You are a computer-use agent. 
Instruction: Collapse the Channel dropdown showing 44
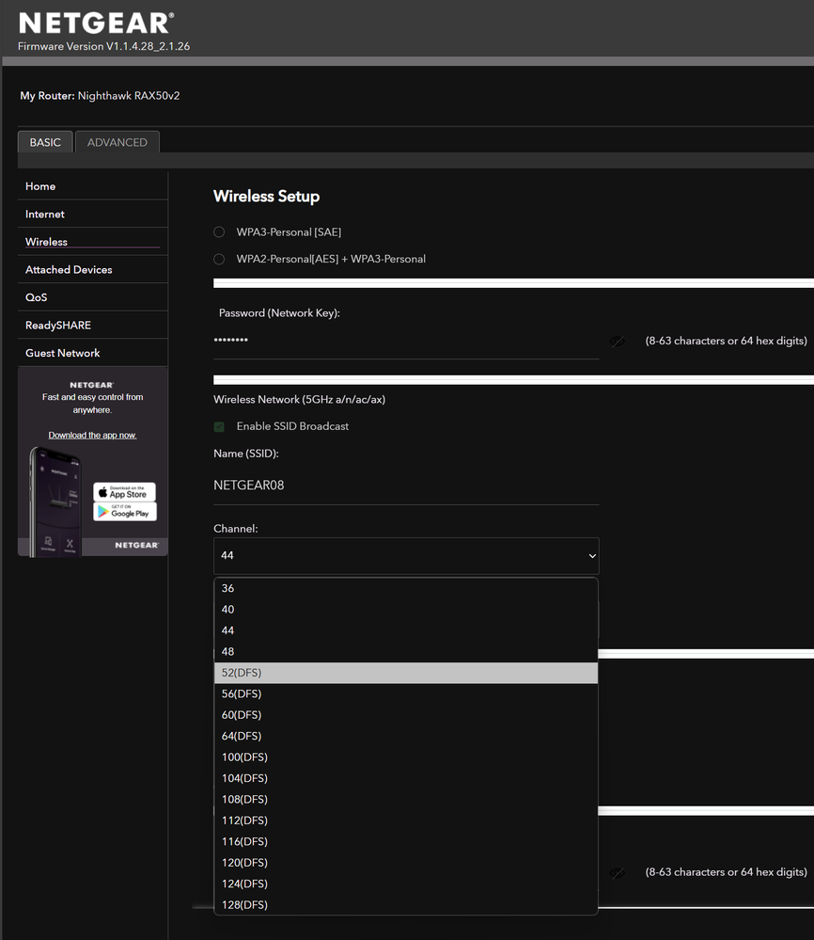[x=406, y=556]
